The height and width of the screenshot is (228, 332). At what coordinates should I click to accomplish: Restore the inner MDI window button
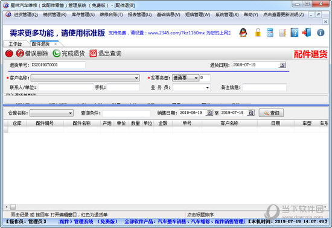[x=318, y=15]
